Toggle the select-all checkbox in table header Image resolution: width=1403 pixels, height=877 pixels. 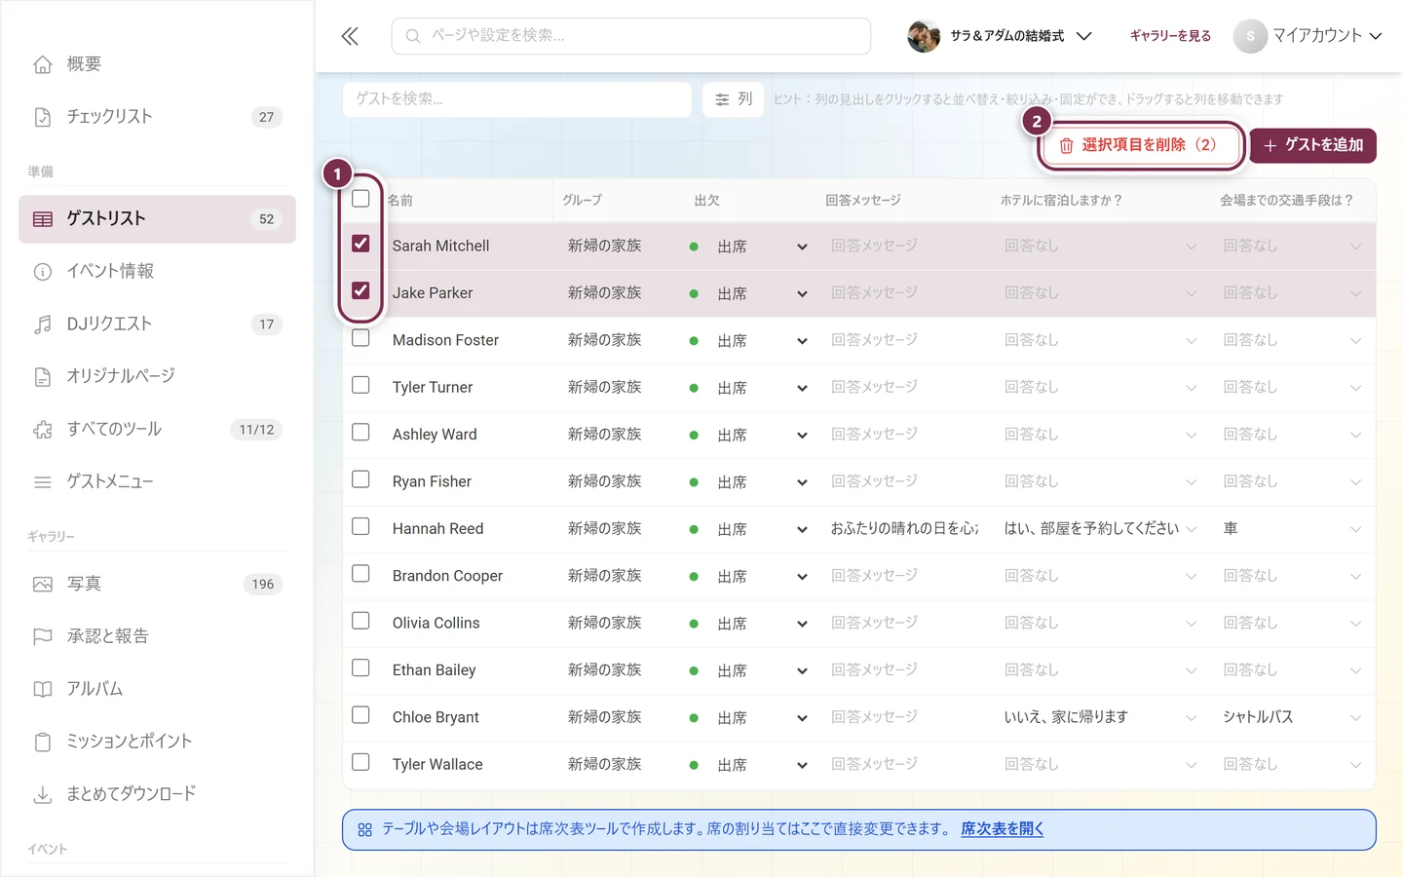pos(360,199)
